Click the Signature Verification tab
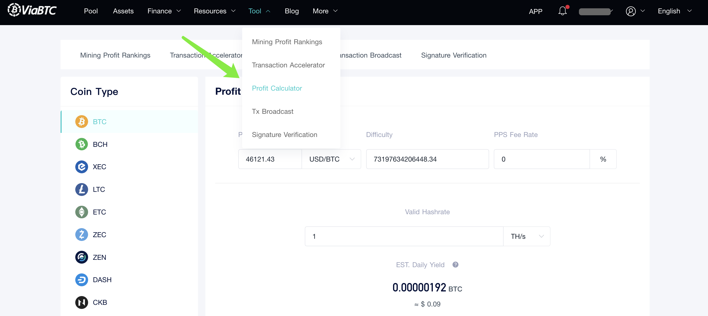Screen dimensions: 708x316 (x=453, y=55)
